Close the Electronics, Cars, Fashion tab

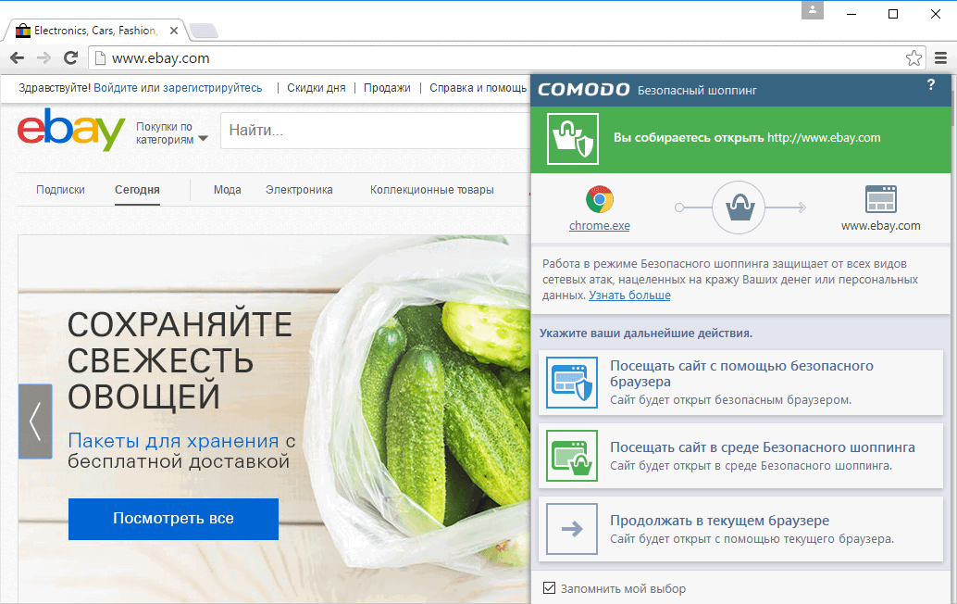174,31
